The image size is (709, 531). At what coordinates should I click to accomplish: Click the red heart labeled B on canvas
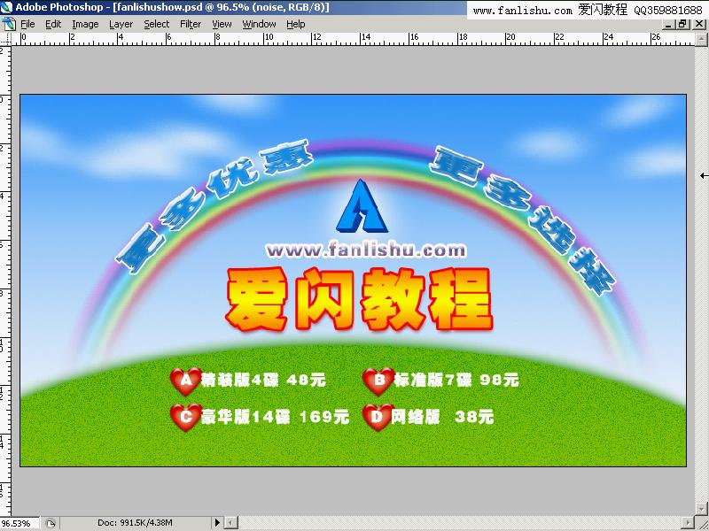[x=378, y=381]
